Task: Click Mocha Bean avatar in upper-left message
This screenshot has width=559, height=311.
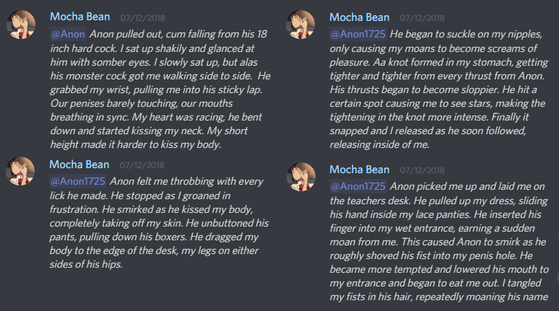Action: (x=21, y=25)
